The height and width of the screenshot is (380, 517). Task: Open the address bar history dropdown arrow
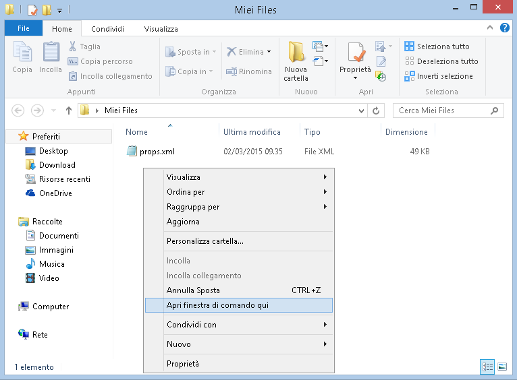pos(365,110)
